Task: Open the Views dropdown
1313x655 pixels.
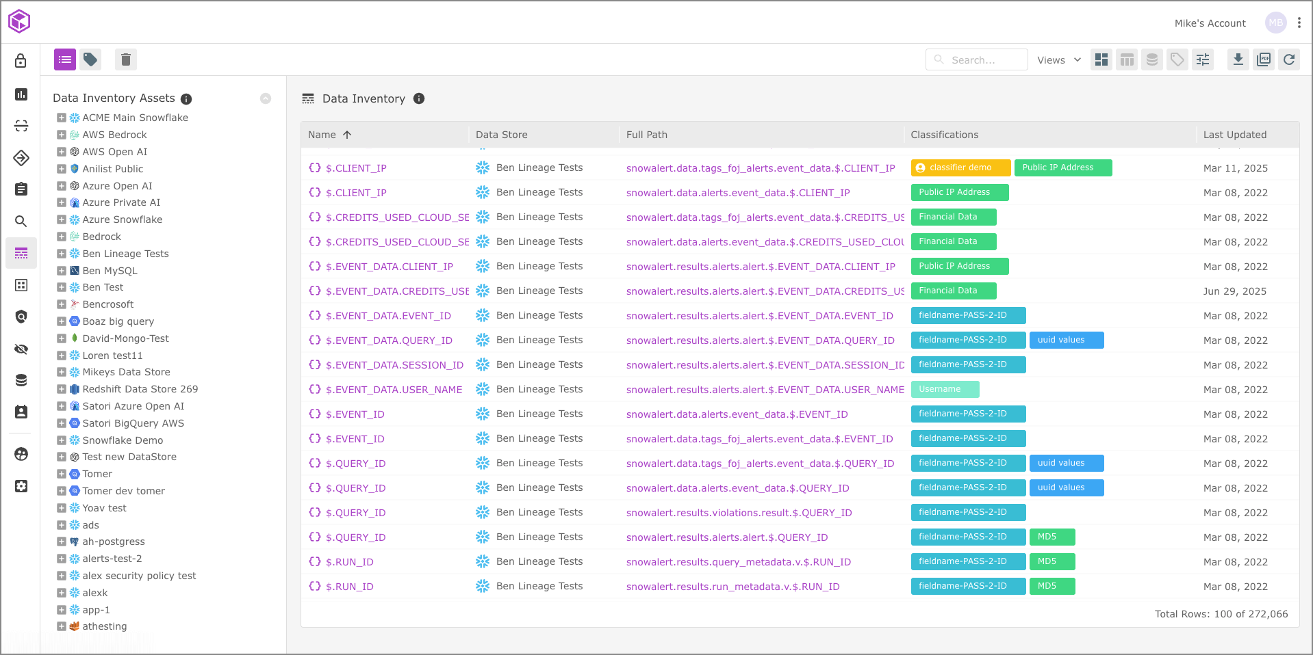Action: [x=1058, y=60]
